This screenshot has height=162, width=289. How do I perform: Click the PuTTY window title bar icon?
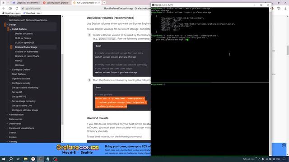click(153, 5)
